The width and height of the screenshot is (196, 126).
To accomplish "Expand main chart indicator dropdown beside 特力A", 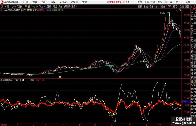I will 15,10.
